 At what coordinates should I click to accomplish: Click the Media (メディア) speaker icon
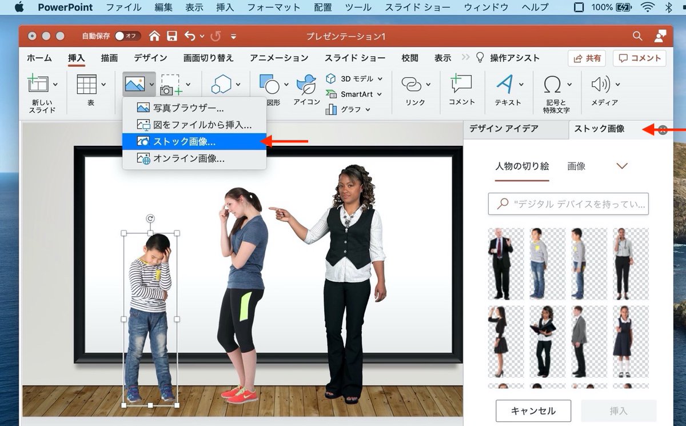[601, 84]
